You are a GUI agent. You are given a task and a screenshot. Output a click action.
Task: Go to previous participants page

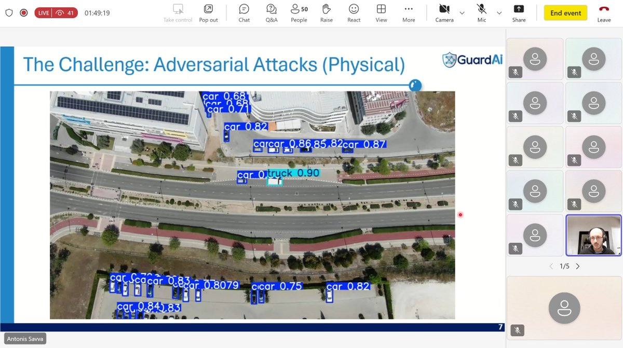coord(551,266)
